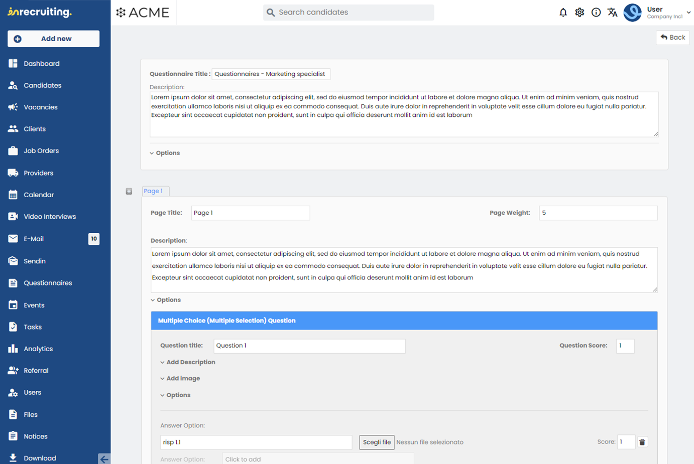694x464 pixels.
Task: Click the add page plus icon
Action: [x=129, y=191]
